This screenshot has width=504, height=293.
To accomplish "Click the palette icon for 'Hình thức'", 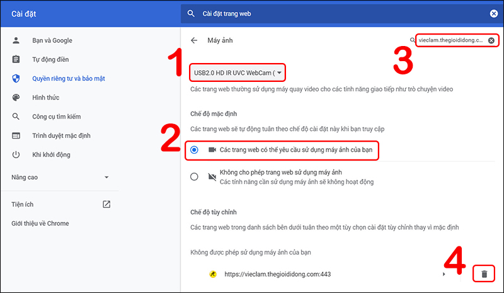I will pyautogui.click(x=16, y=98).
